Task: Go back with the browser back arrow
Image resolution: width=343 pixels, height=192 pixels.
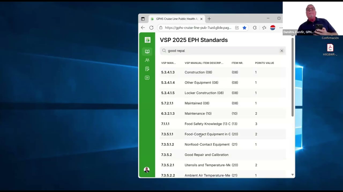Action: coord(143,27)
